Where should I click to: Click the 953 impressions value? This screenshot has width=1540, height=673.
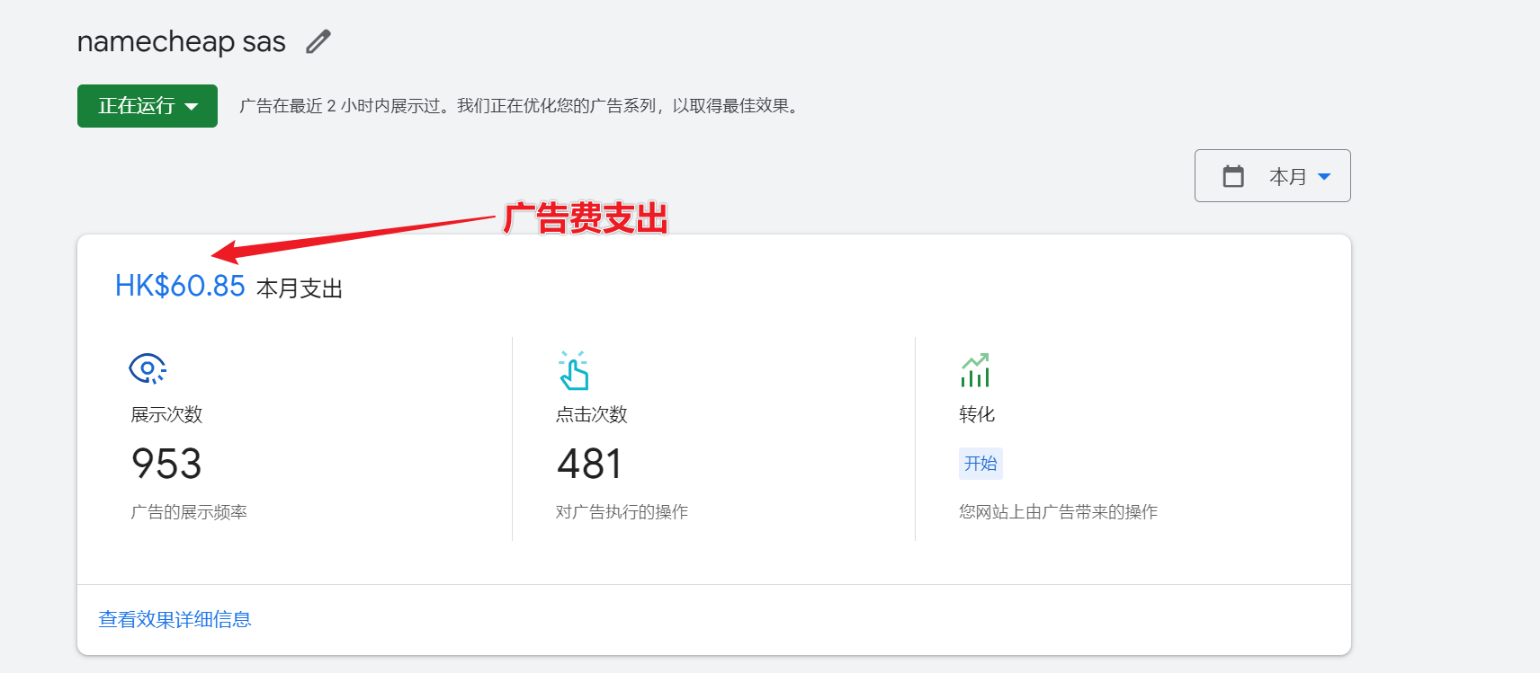point(166,464)
